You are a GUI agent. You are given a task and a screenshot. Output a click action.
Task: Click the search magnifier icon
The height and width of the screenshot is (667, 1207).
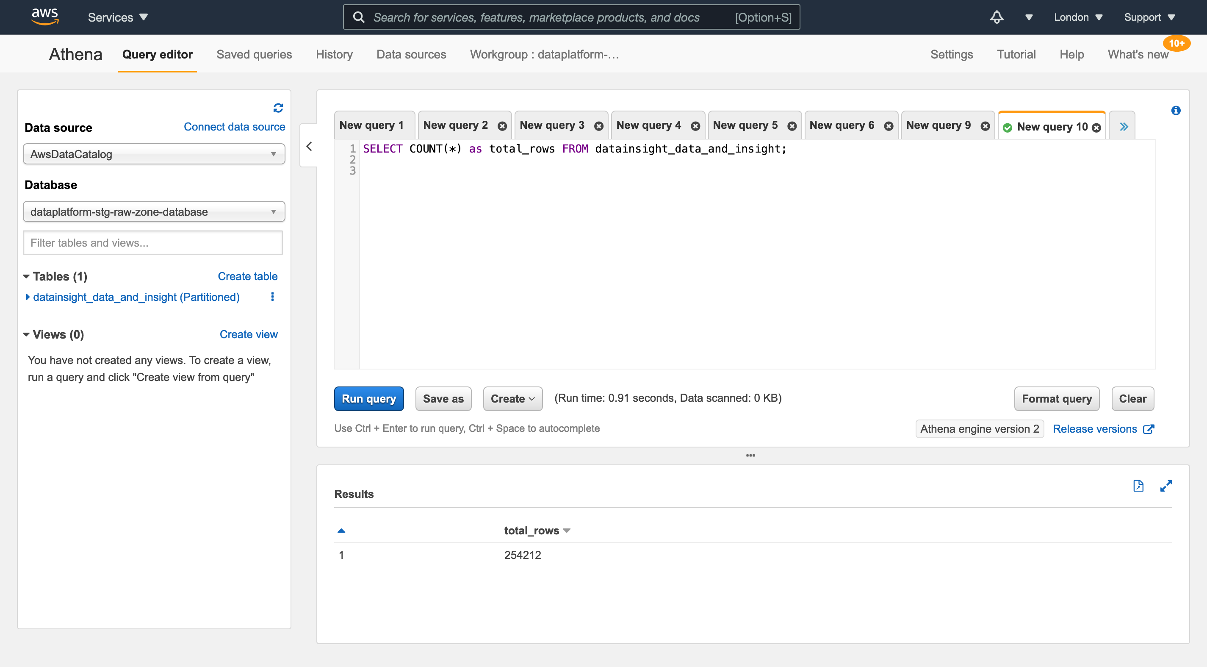(x=358, y=17)
